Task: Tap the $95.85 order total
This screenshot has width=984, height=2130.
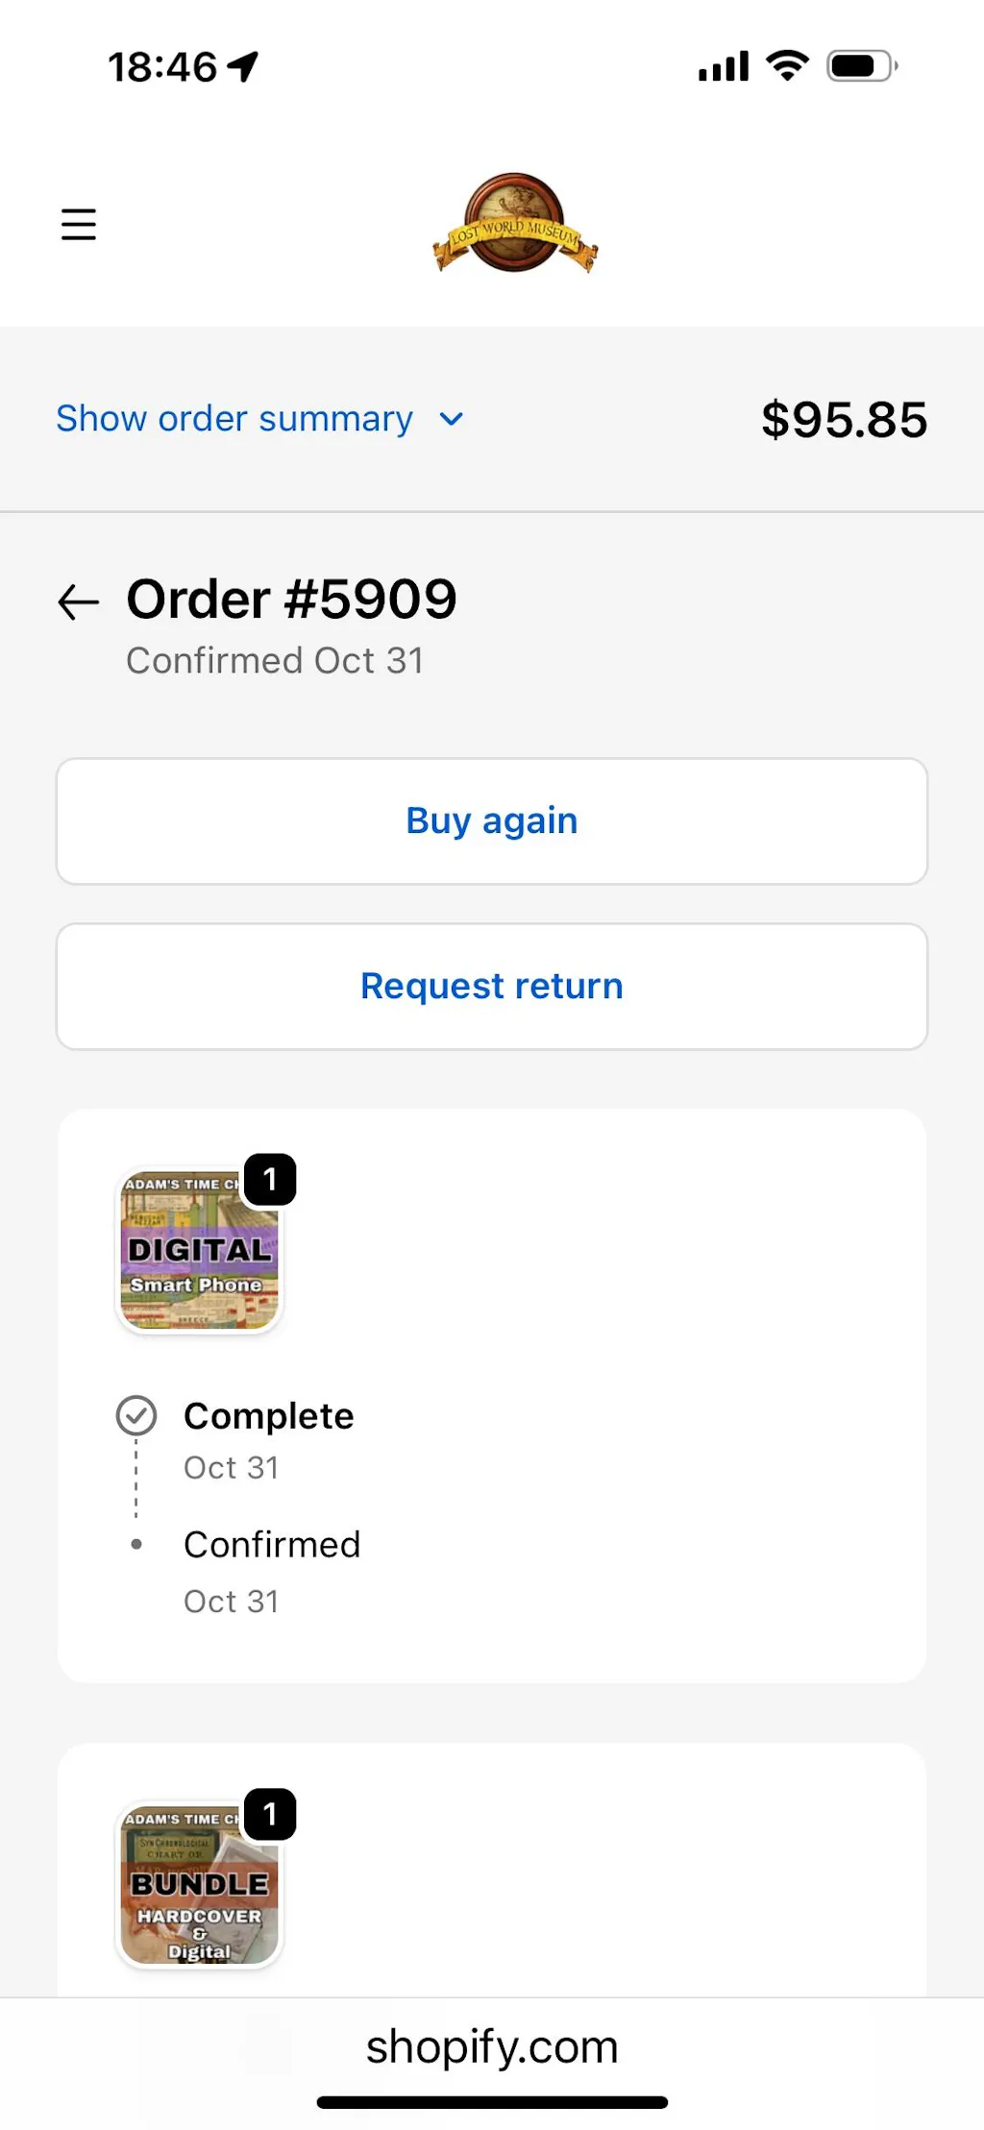Action: pyautogui.click(x=844, y=420)
